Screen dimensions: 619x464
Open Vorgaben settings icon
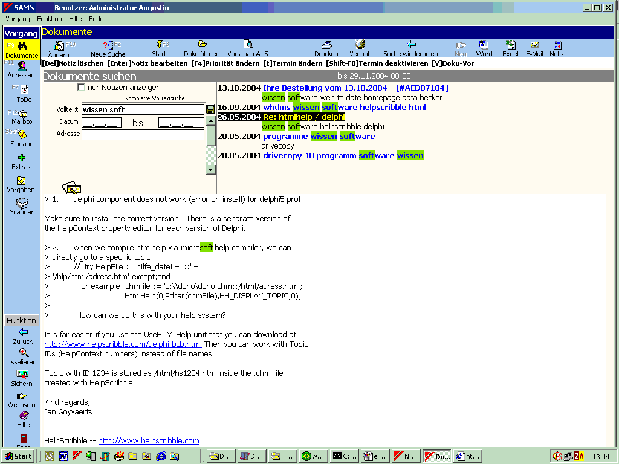click(21, 184)
